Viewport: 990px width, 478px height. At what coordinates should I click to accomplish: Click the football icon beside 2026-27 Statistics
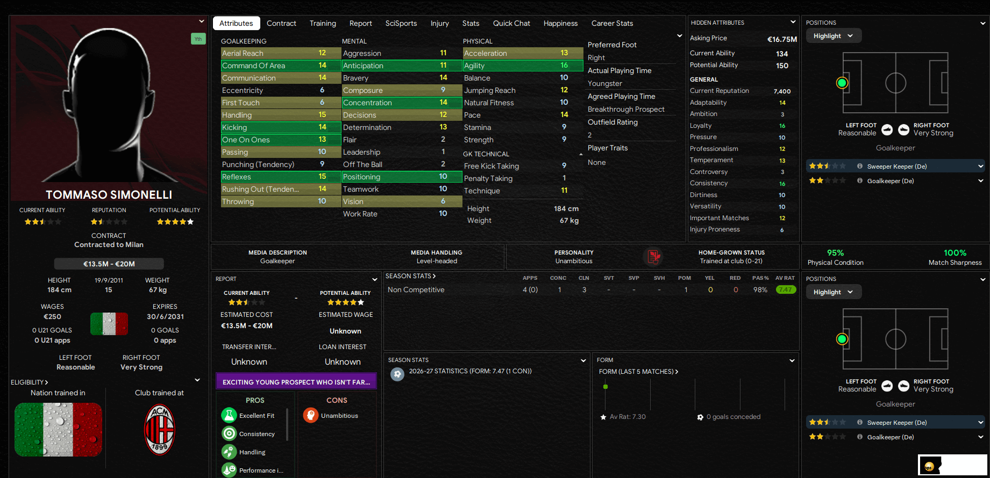pos(397,374)
